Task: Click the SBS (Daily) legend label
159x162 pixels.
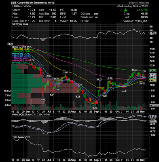Action: click(22, 47)
